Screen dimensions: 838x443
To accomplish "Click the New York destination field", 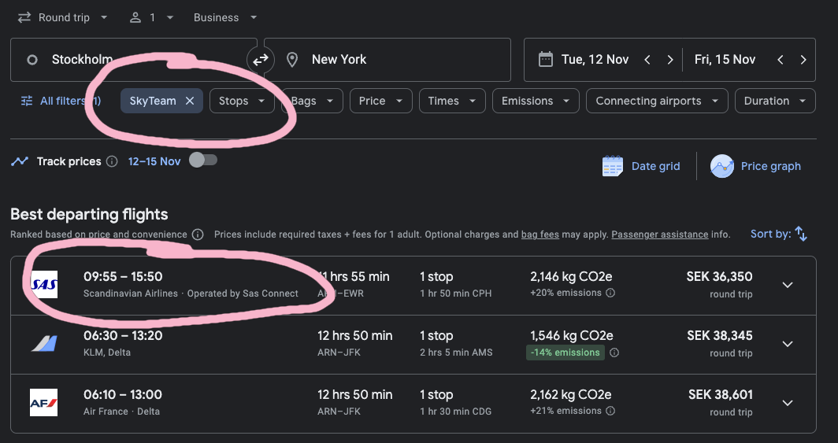I will click(x=387, y=60).
